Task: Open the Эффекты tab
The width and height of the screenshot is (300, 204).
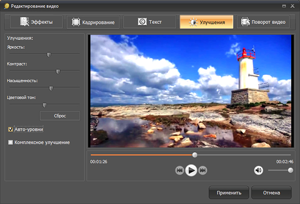Action: point(36,22)
